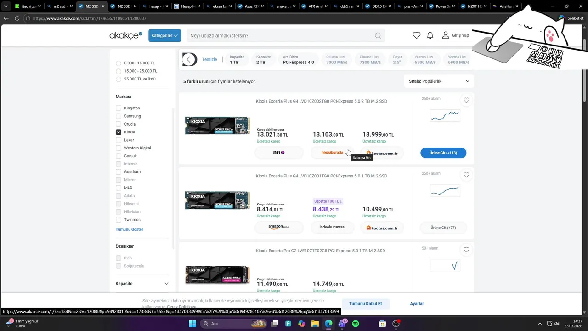Show hidden system tray icons

[x=540, y=324]
